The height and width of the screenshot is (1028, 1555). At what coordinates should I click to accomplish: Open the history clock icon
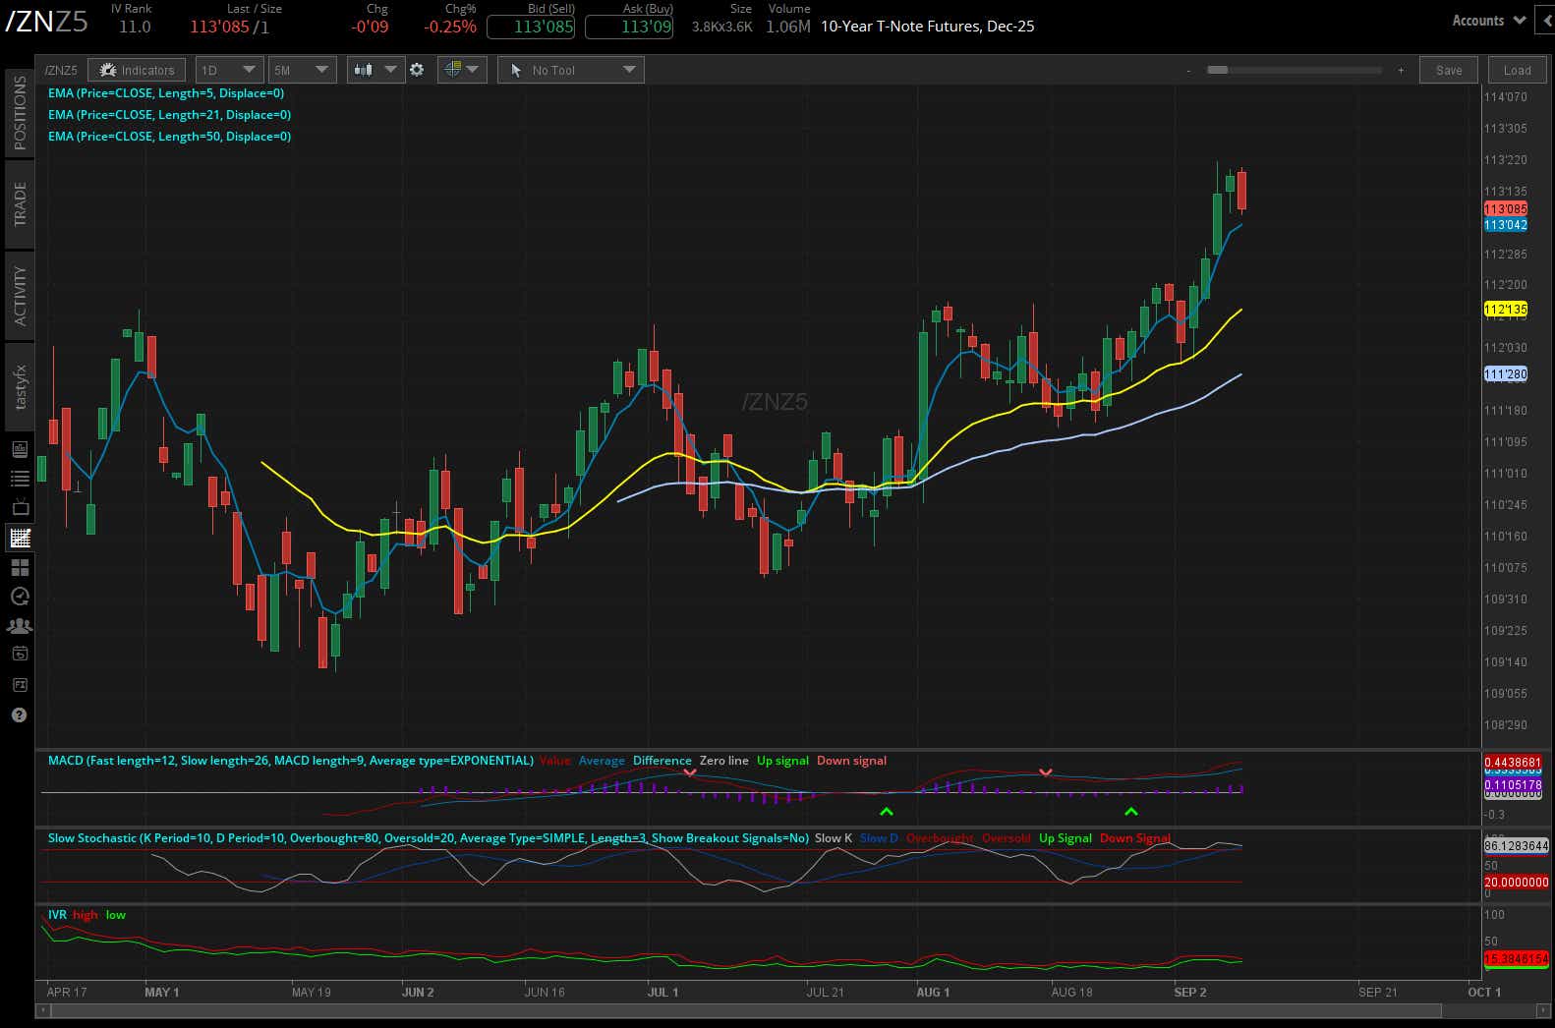pos(20,597)
